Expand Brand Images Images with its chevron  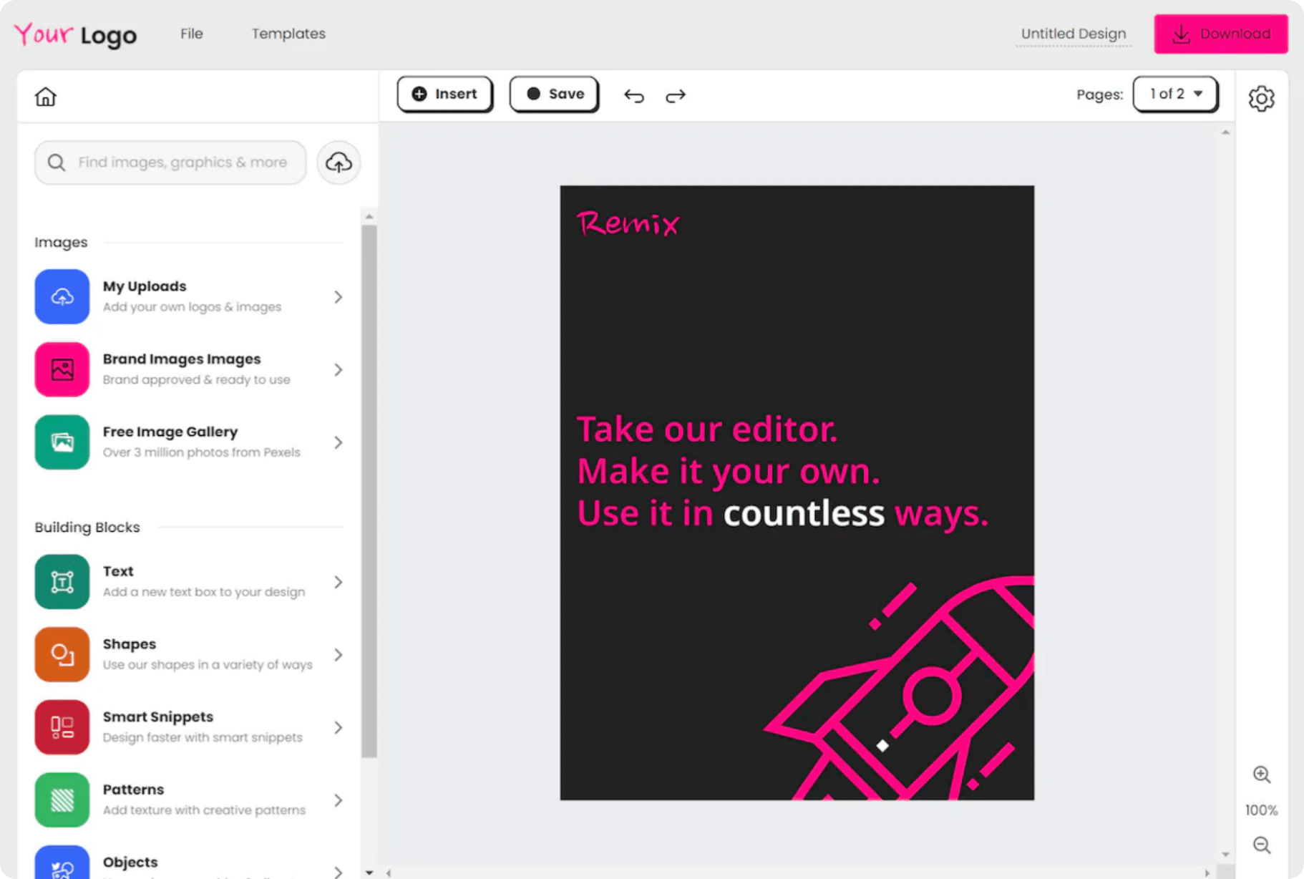click(339, 370)
